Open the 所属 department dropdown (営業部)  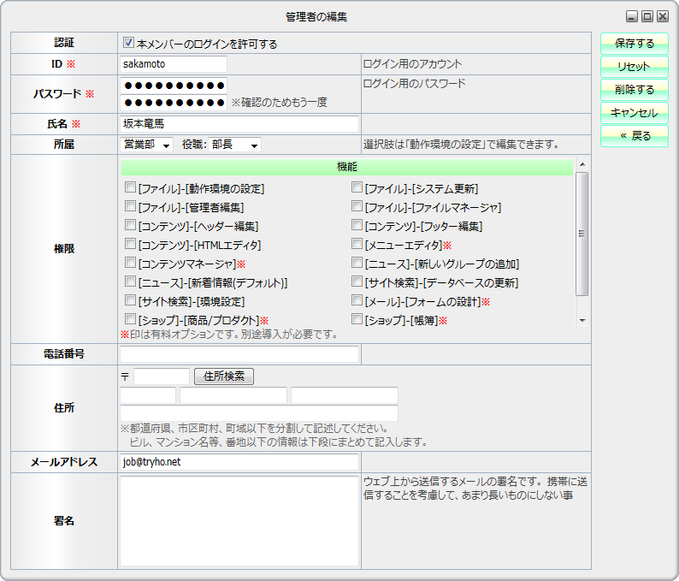147,145
